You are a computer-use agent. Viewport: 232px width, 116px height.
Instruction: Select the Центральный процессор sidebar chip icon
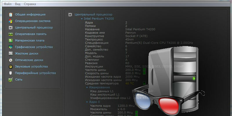point(11,28)
